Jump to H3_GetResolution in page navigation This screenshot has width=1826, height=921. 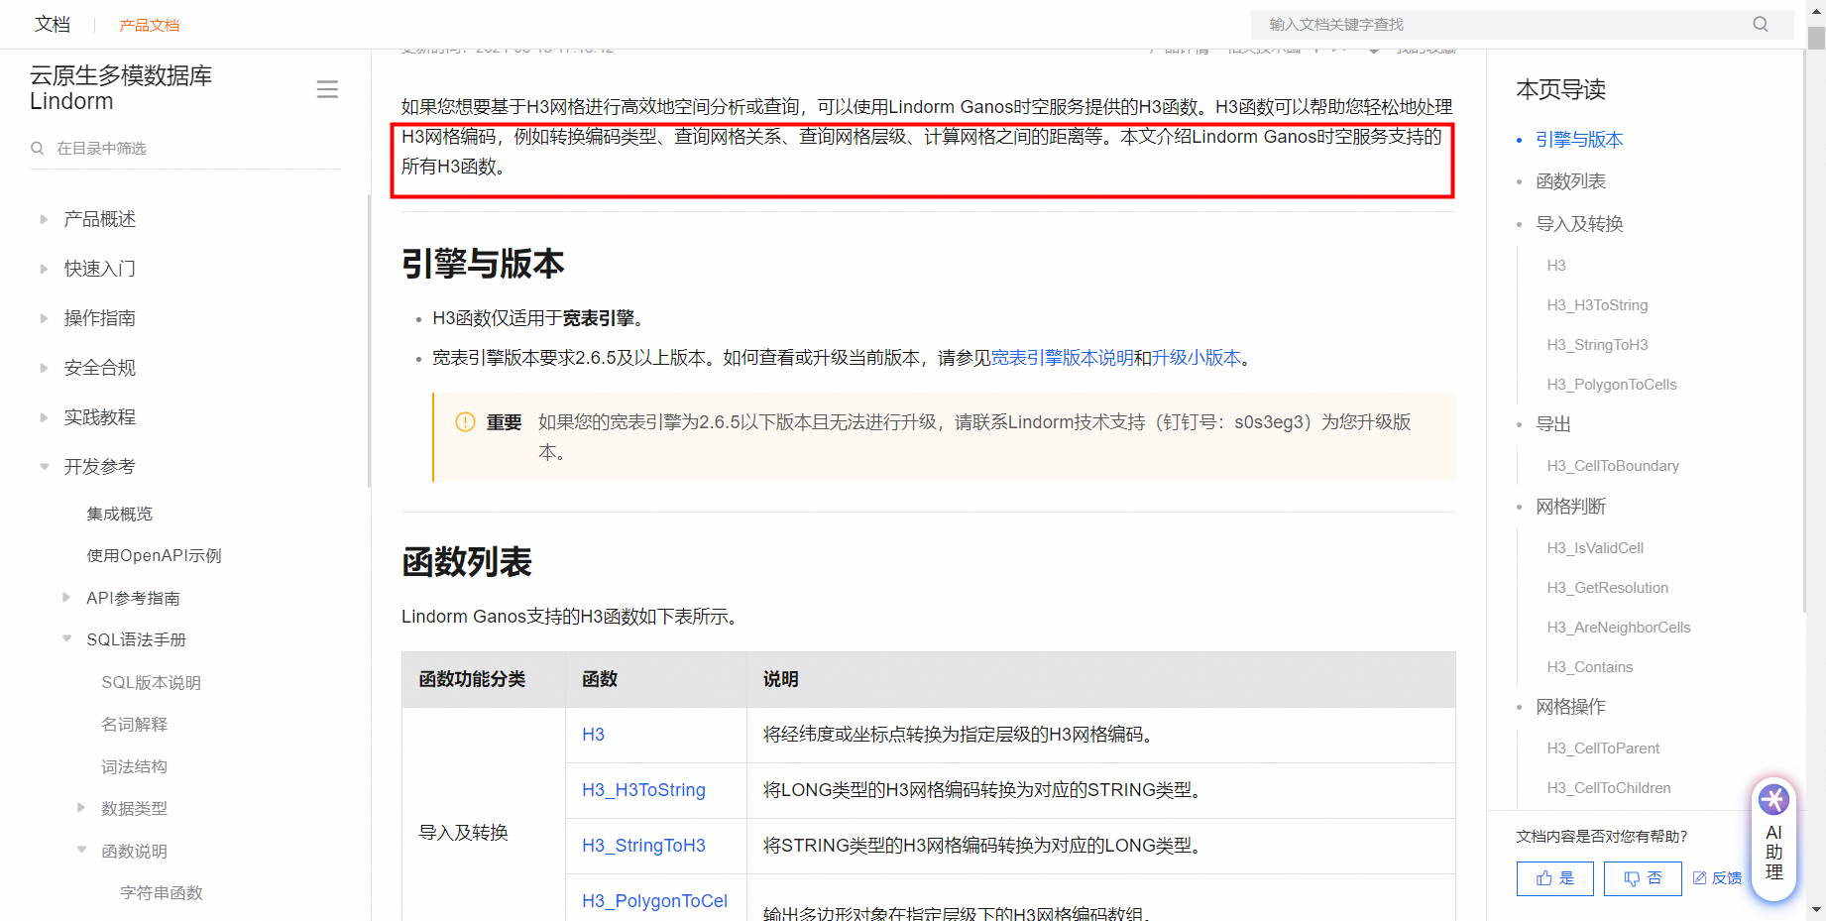tap(1607, 588)
